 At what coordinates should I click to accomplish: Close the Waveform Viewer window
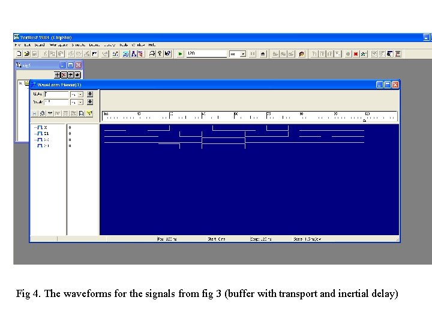[x=395, y=85]
